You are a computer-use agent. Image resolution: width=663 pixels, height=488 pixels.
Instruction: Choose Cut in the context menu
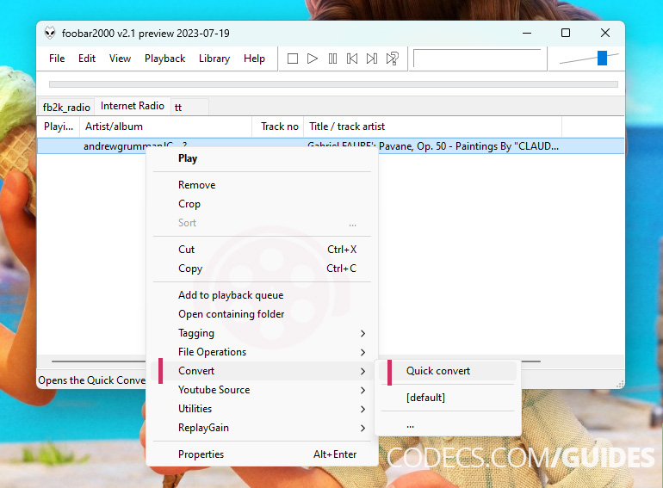point(262,250)
